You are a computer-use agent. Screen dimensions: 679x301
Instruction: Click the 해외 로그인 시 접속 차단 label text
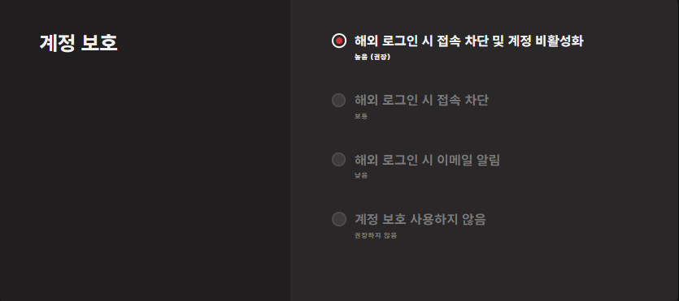tap(421, 100)
